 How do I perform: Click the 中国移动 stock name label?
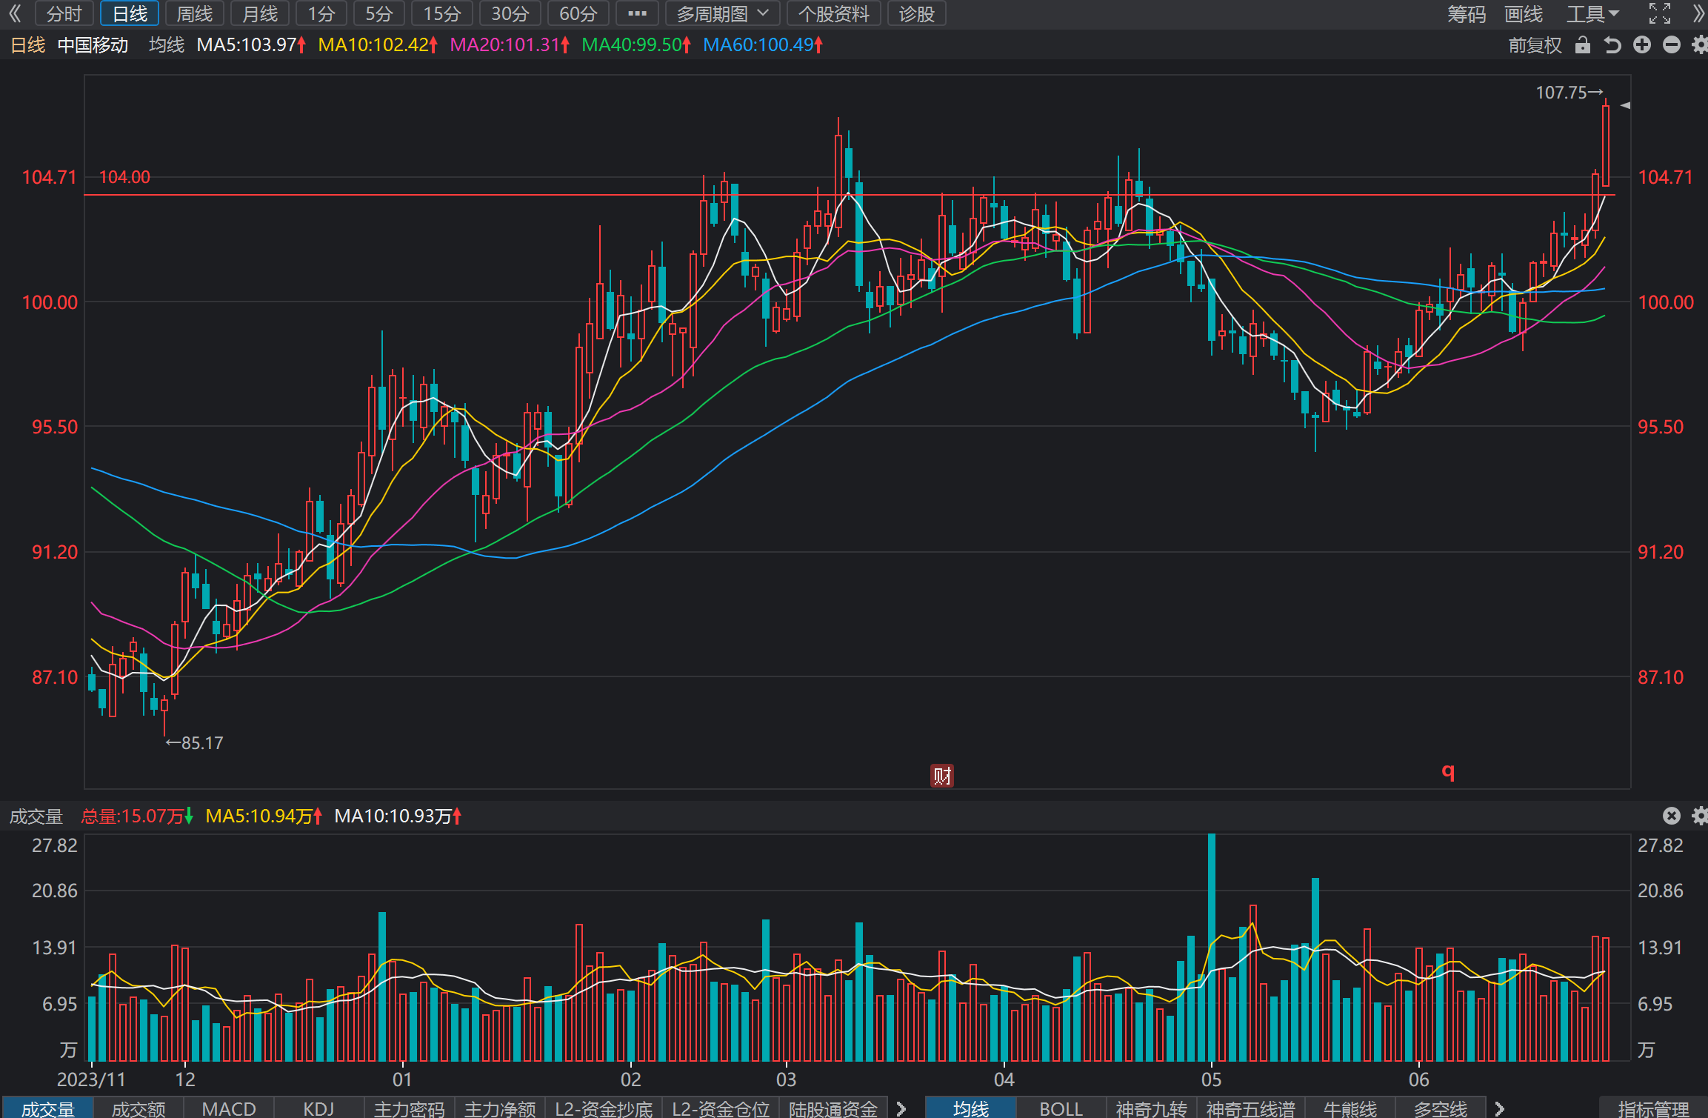pos(93,45)
